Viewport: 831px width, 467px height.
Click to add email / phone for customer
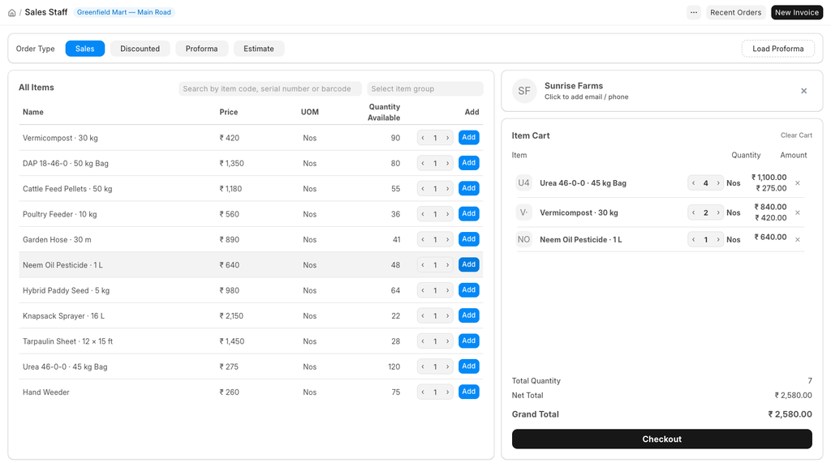coord(586,97)
